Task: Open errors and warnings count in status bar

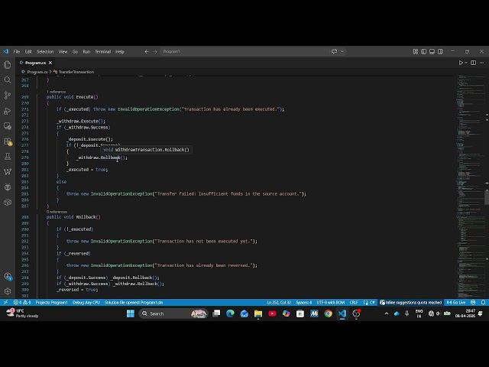Action: point(22,302)
